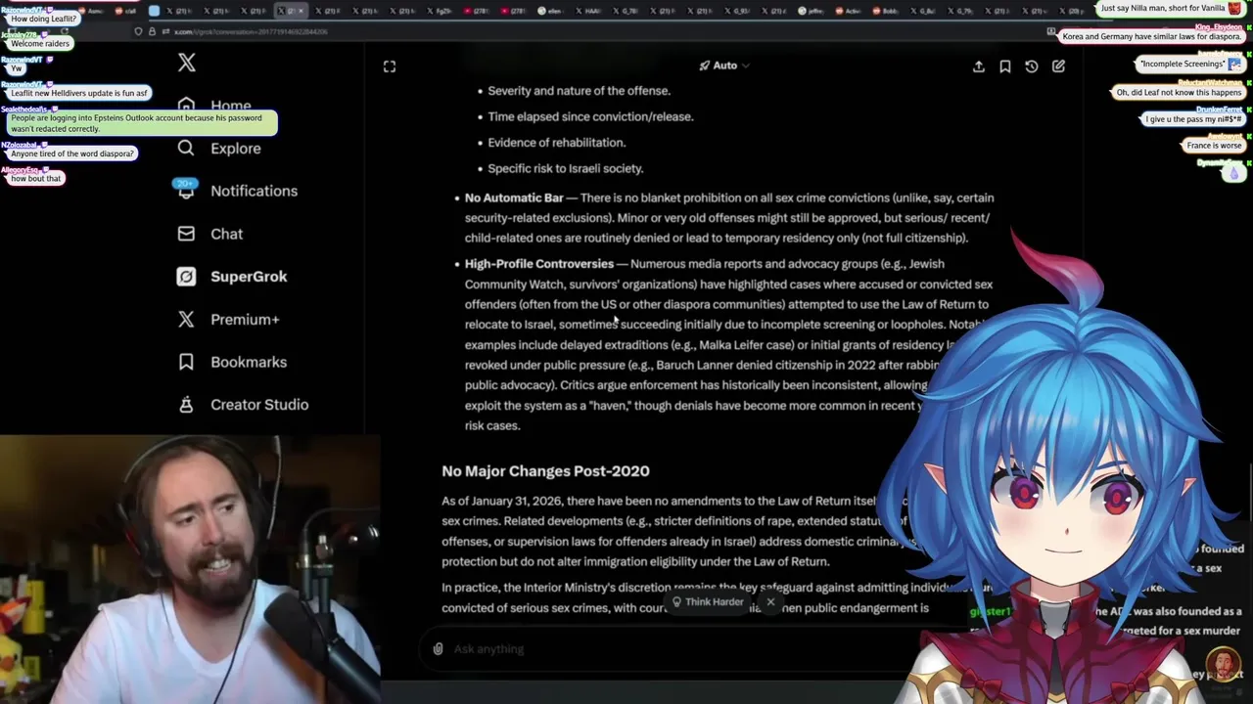Click the 'No Automatic Bar' bold text
This screenshot has width=1253, height=704.
click(x=514, y=198)
